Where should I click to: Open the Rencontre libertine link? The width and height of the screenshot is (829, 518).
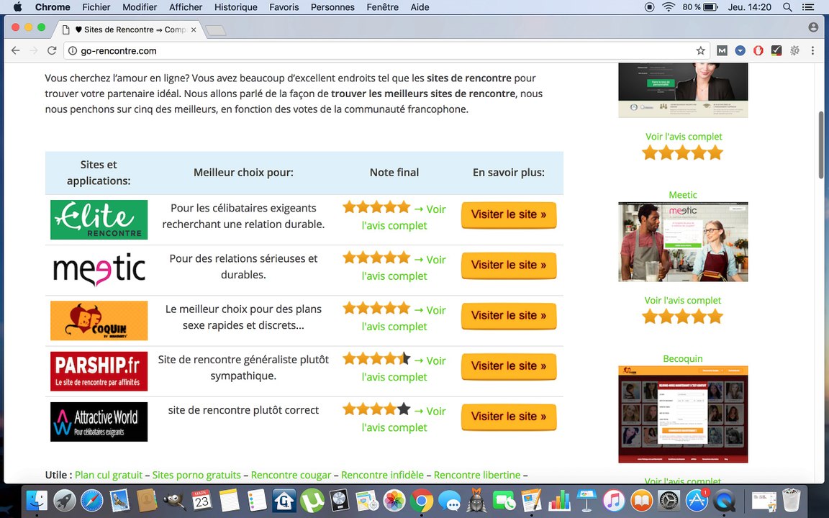[477, 475]
